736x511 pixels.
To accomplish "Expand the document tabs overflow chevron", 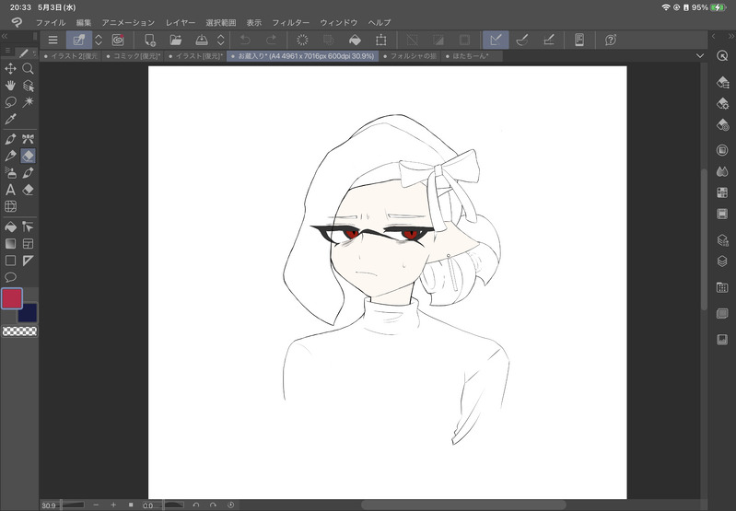I will click(699, 56).
